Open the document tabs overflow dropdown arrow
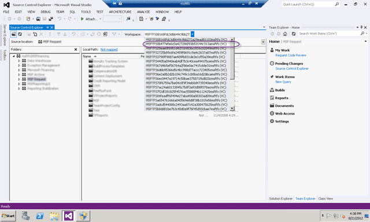Screen dimensions: 370x222 pyautogui.click(x=264, y=27)
